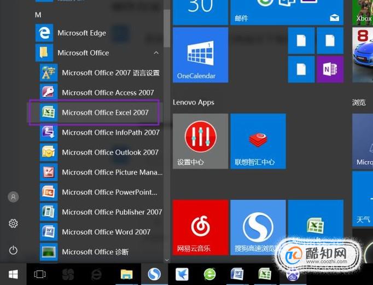373x285 pixels.
Task: Open the OneCalendar tile
Action: pos(200,55)
